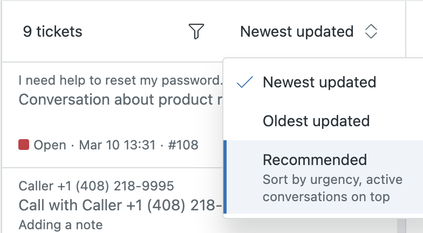Screen dimensions: 423x233
Task: Click the Mar 10 13:31 timestamp
Action: pyautogui.click(x=117, y=145)
